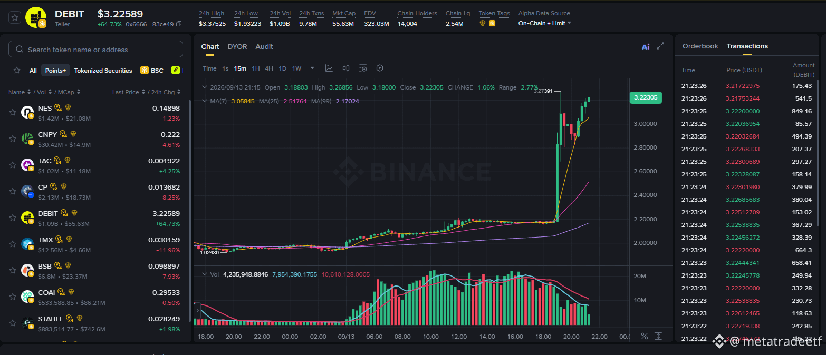
Task: Switch to the DYOR tab
Action: pos(237,46)
